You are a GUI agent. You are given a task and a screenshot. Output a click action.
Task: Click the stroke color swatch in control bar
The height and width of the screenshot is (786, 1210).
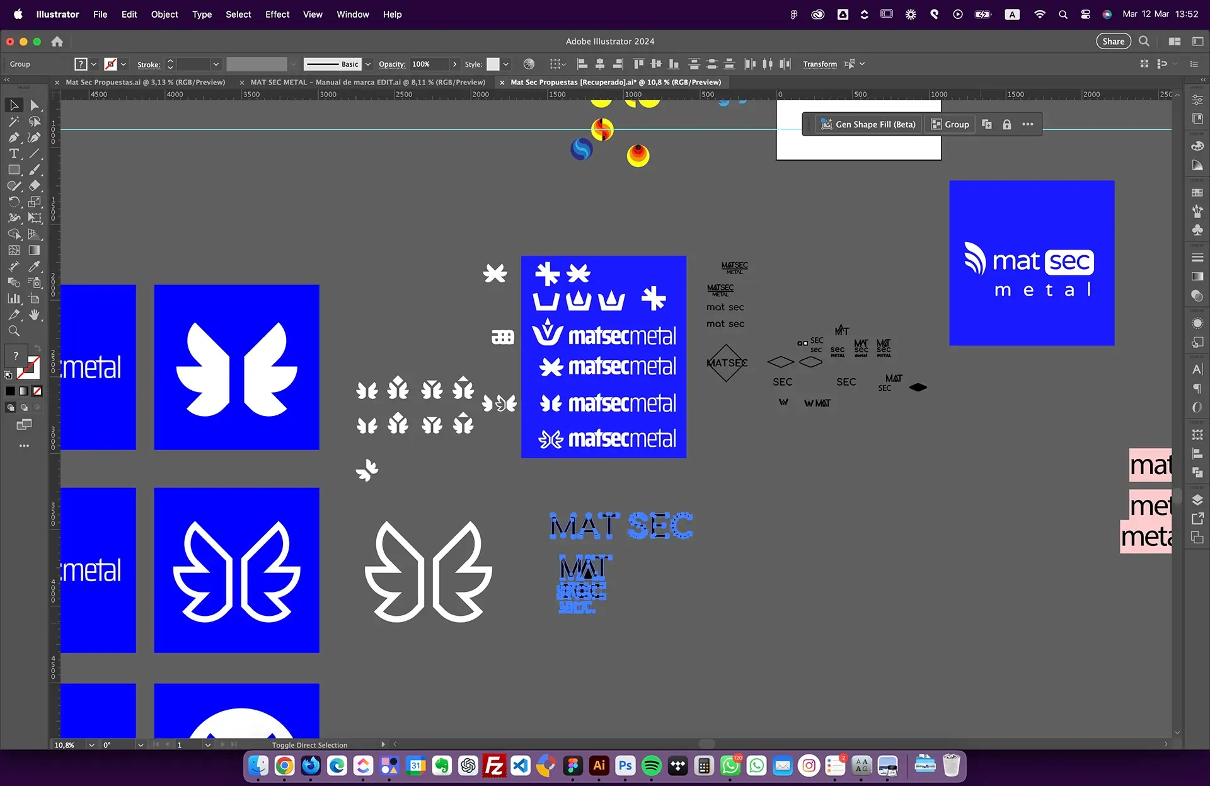point(110,64)
